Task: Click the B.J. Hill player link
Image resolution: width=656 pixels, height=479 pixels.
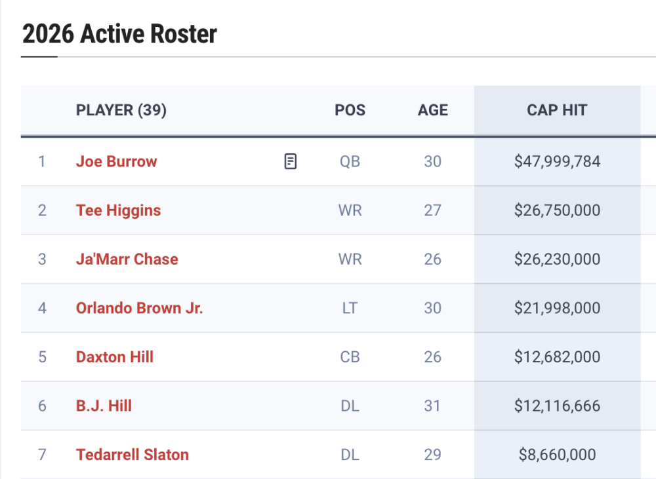Action: coord(104,406)
